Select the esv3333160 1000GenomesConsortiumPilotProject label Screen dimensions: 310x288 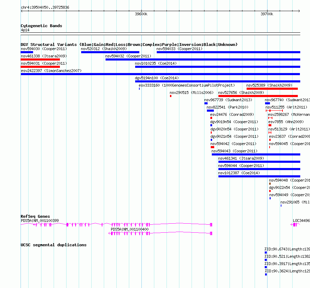coord(187,85)
